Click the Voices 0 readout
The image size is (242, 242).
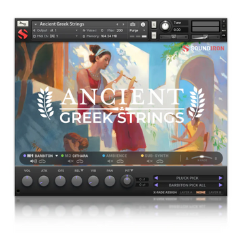click(x=93, y=31)
